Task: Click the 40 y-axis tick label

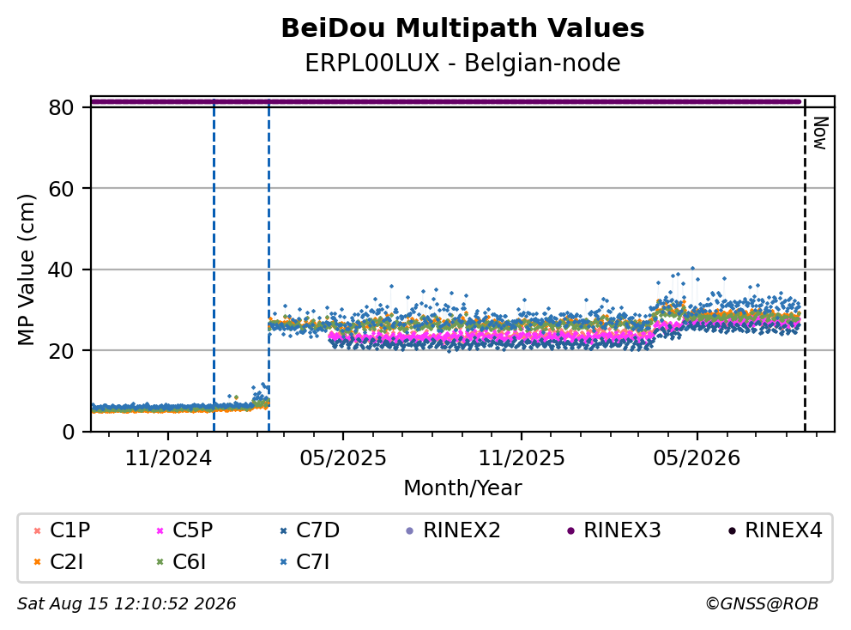Action: pyautogui.click(x=61, y=270)
